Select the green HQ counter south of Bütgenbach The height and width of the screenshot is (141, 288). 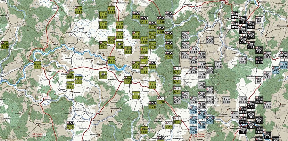[103, 75]
